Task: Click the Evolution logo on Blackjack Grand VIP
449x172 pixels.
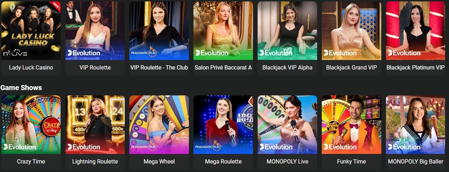Action: pos(340,53)
